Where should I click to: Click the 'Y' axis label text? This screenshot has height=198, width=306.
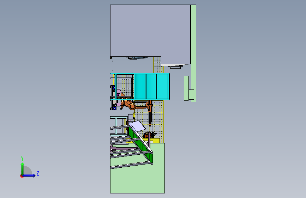[22, 158]
